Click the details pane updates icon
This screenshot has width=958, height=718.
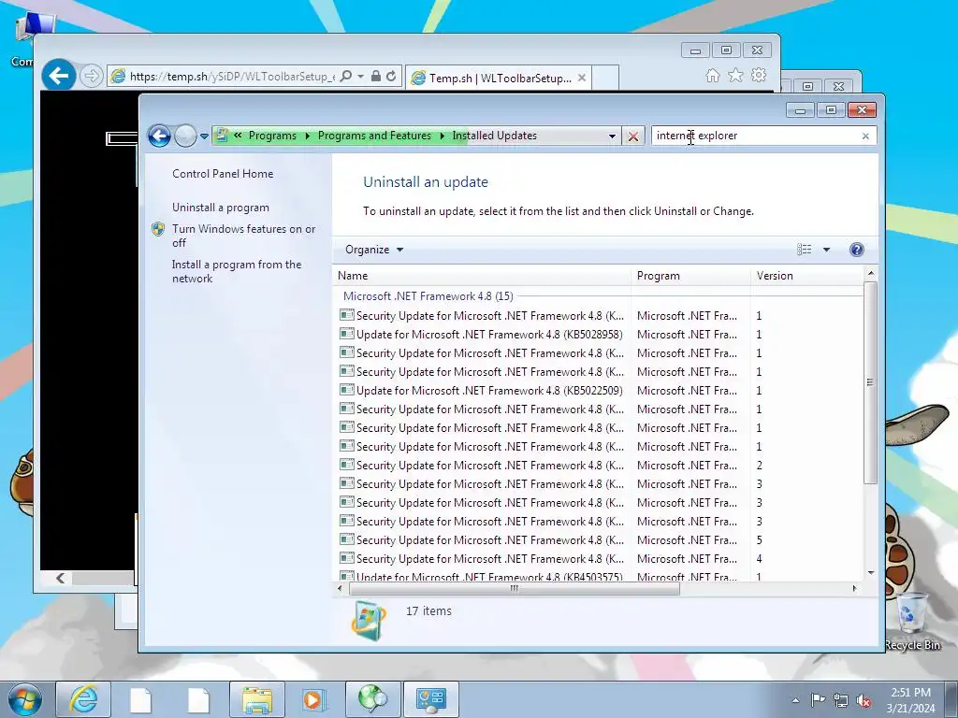369,621
